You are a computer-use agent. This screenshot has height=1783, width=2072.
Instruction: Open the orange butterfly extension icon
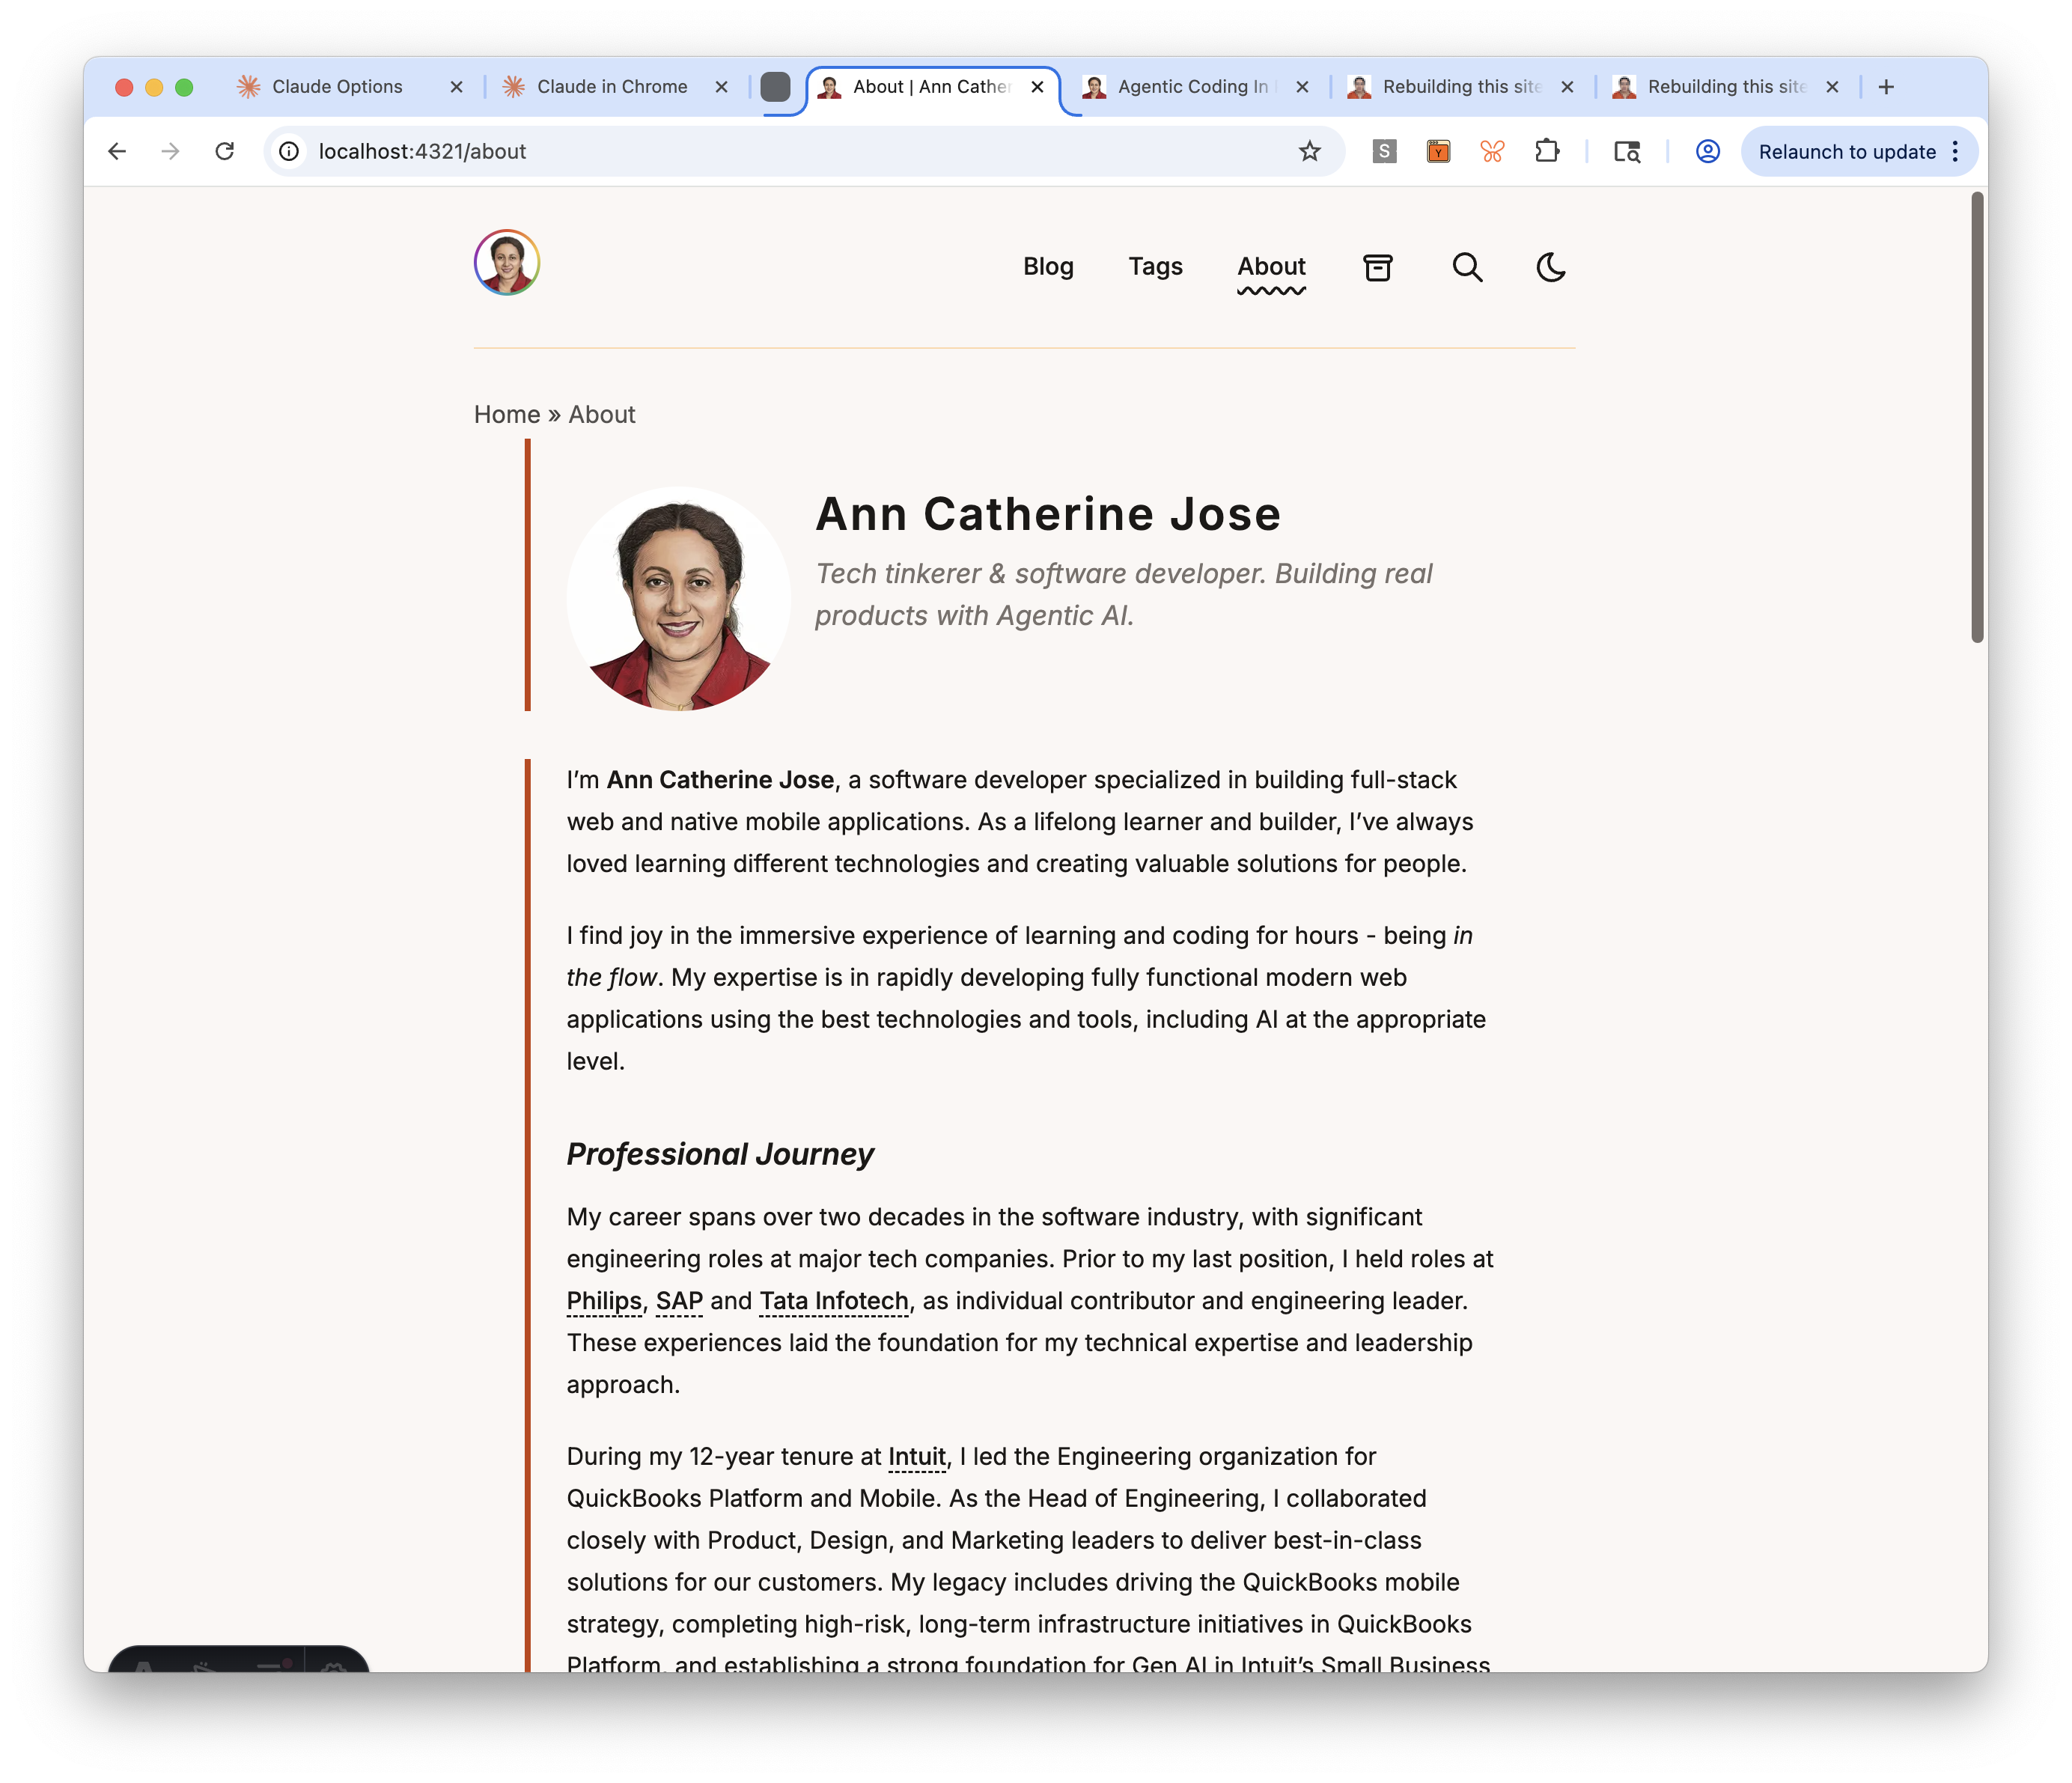(x=1493, y=151)
